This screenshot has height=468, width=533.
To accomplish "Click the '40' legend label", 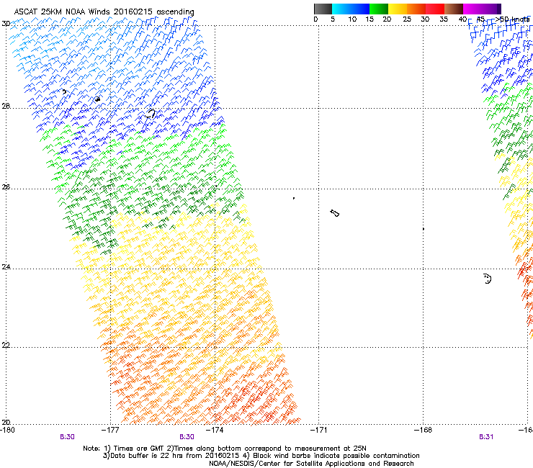I will [462, 19].
